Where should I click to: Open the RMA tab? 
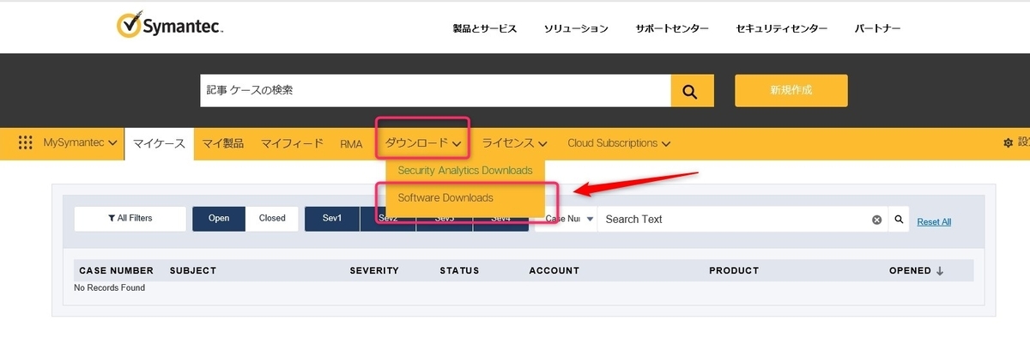[351, 143]
